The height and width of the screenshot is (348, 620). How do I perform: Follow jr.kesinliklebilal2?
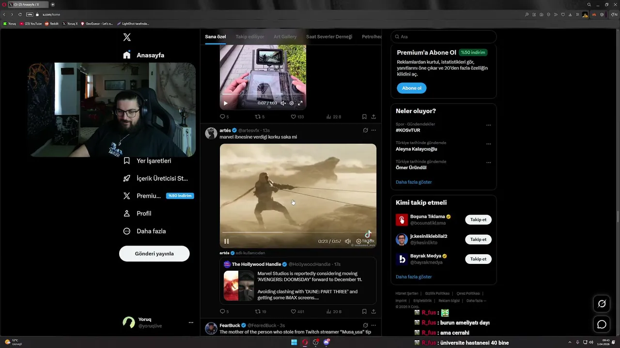pos(478,239)
